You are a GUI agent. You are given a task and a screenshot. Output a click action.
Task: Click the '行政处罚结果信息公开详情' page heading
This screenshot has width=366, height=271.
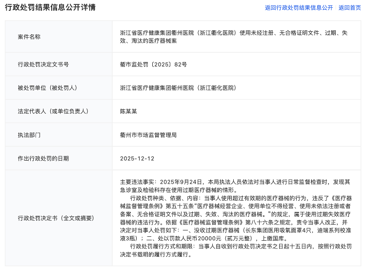(x=50, y=8)
